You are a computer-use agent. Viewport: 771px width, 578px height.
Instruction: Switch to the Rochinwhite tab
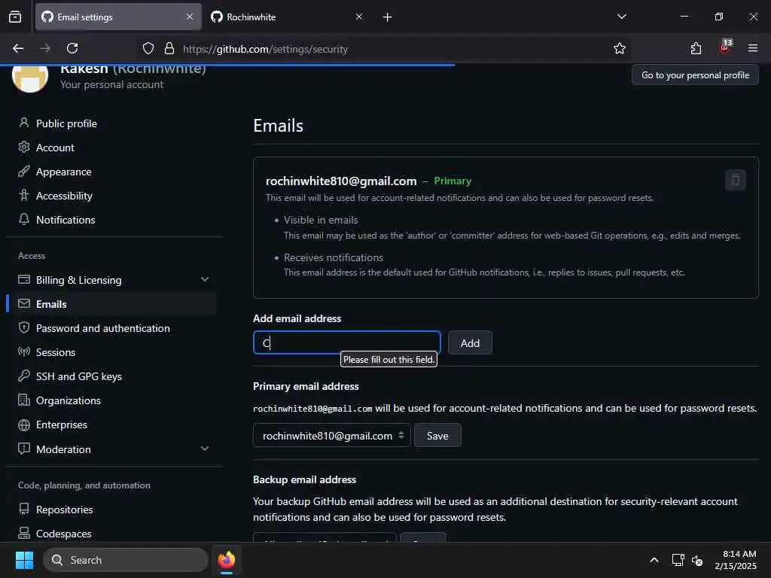pyautogui.click(x=288, y=17)
